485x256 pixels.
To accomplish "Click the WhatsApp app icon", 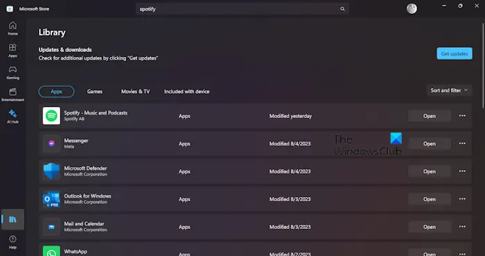I will coord(51,251).
